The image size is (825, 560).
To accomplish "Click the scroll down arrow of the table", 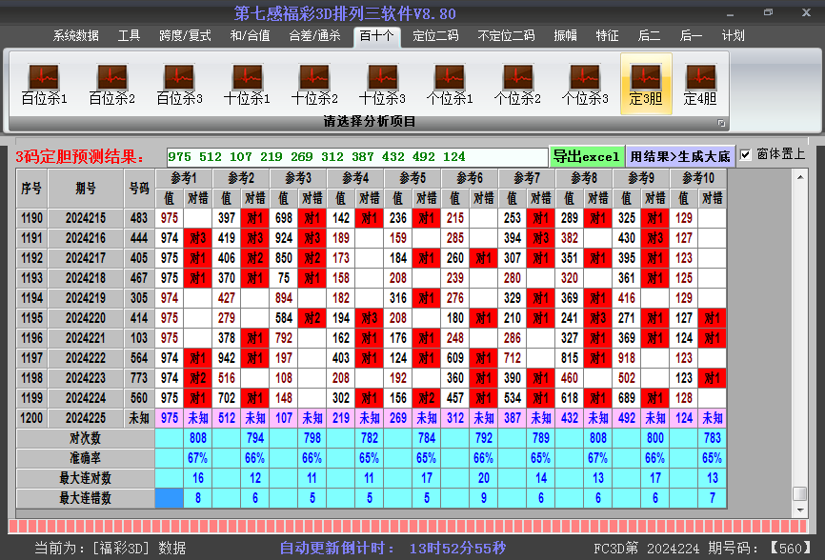I will [x=800, y=510].
